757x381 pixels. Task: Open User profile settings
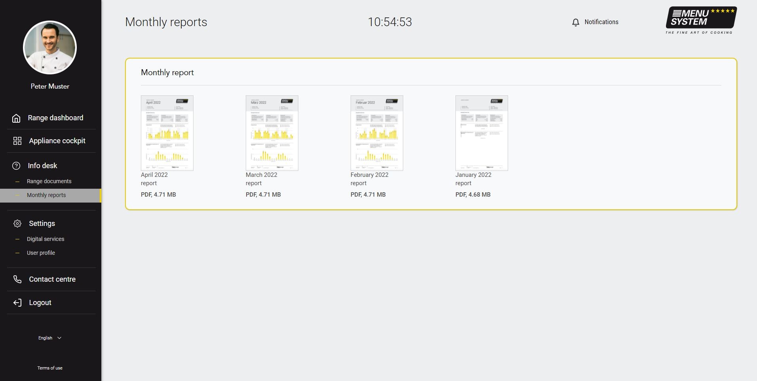pyautogui.click(x=41, y=253)
